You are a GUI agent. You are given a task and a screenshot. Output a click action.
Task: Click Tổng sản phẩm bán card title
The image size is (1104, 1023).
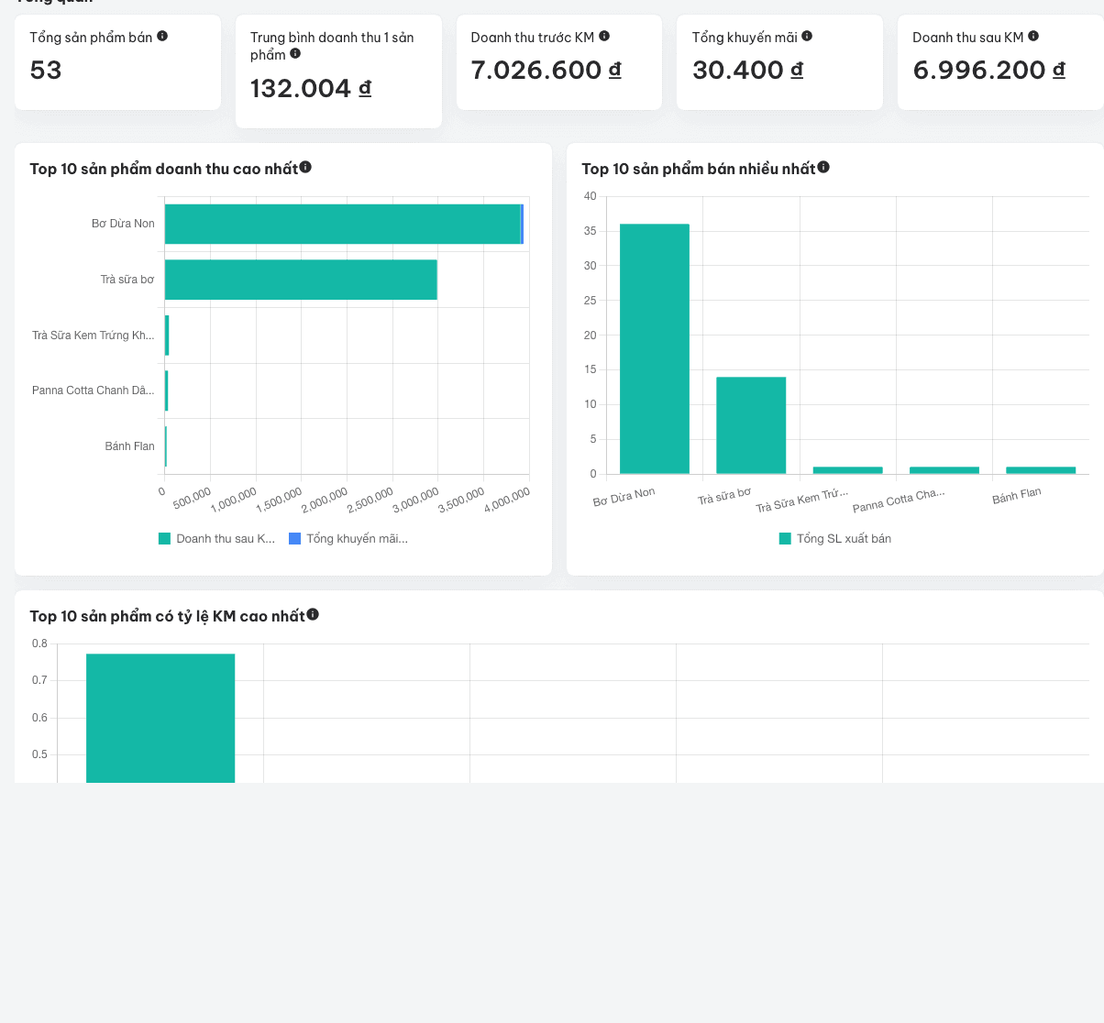(91, 38)
